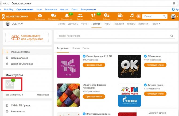Select the Блоги tab
The width and height of the screenshot is (179, 116).
tap(86, 48)
